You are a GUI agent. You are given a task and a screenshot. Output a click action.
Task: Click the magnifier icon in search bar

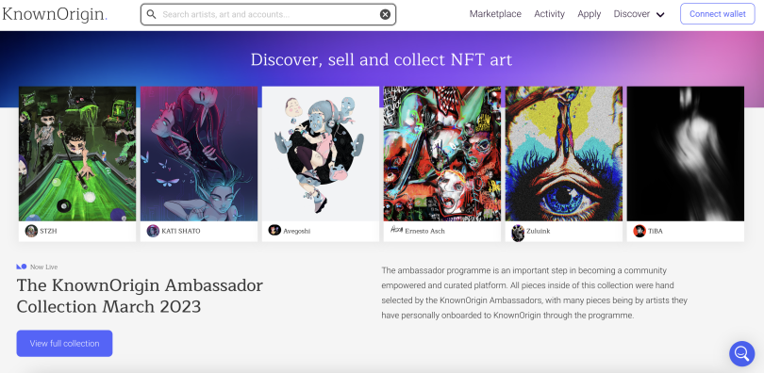click(x=152, y=14)
